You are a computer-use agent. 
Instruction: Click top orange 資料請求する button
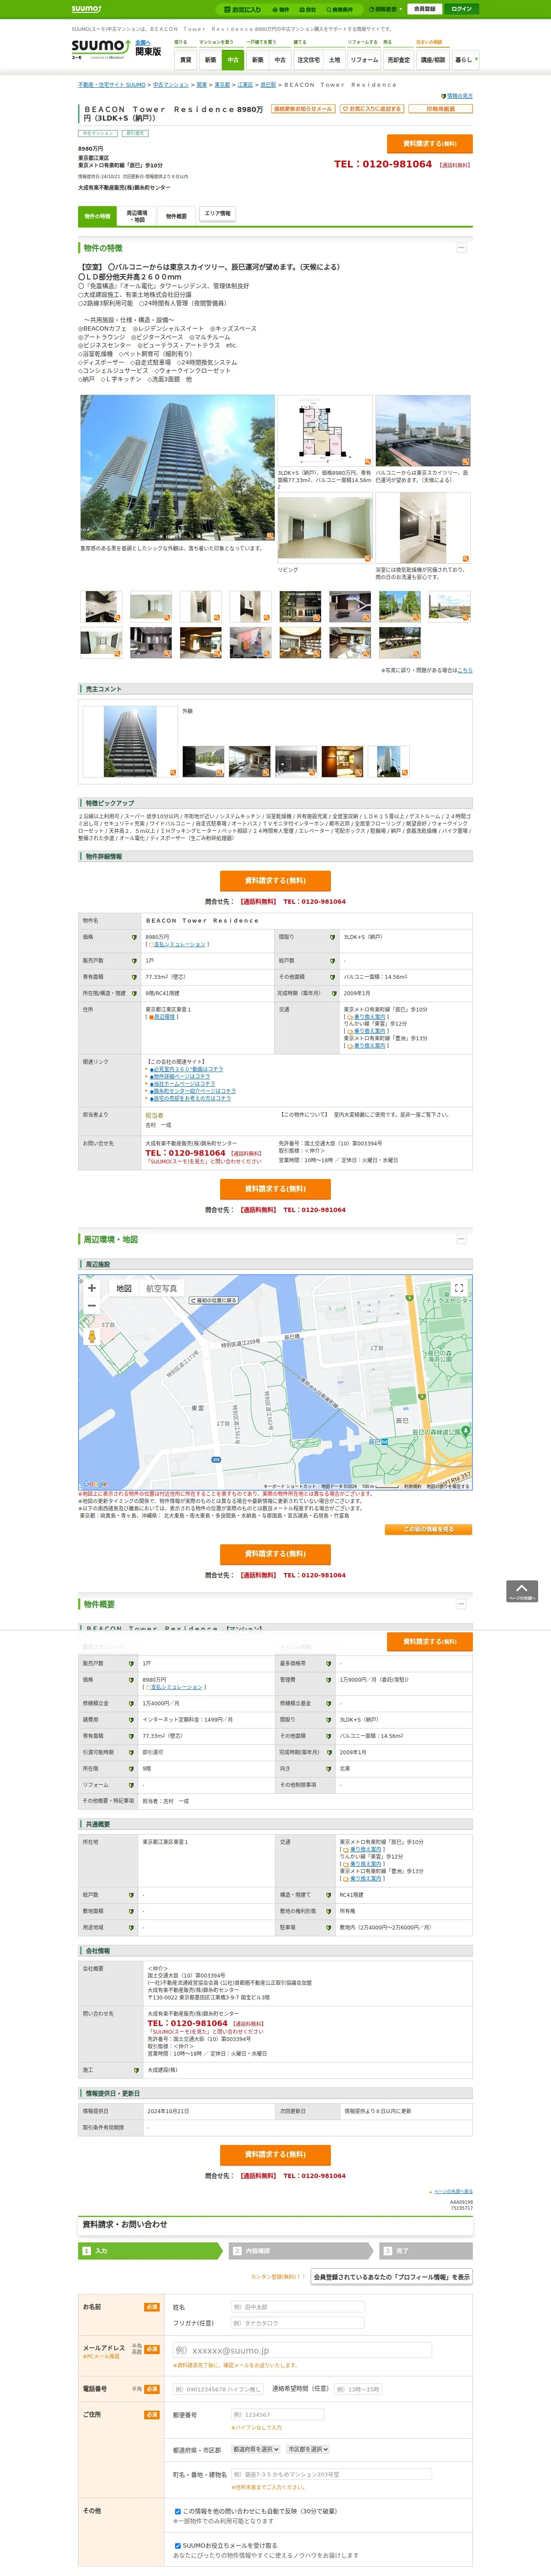[429, 144]
